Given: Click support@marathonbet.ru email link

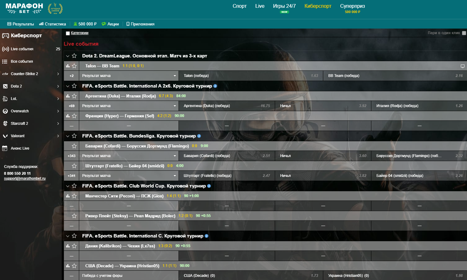Looking at the screenshot, I should [x=25, y=178].
